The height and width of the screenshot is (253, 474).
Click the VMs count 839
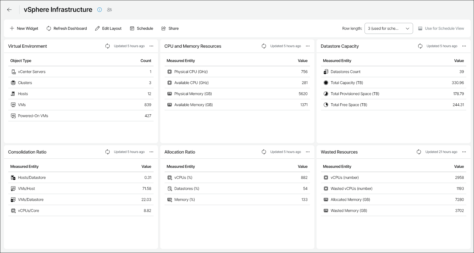(148, 105)
